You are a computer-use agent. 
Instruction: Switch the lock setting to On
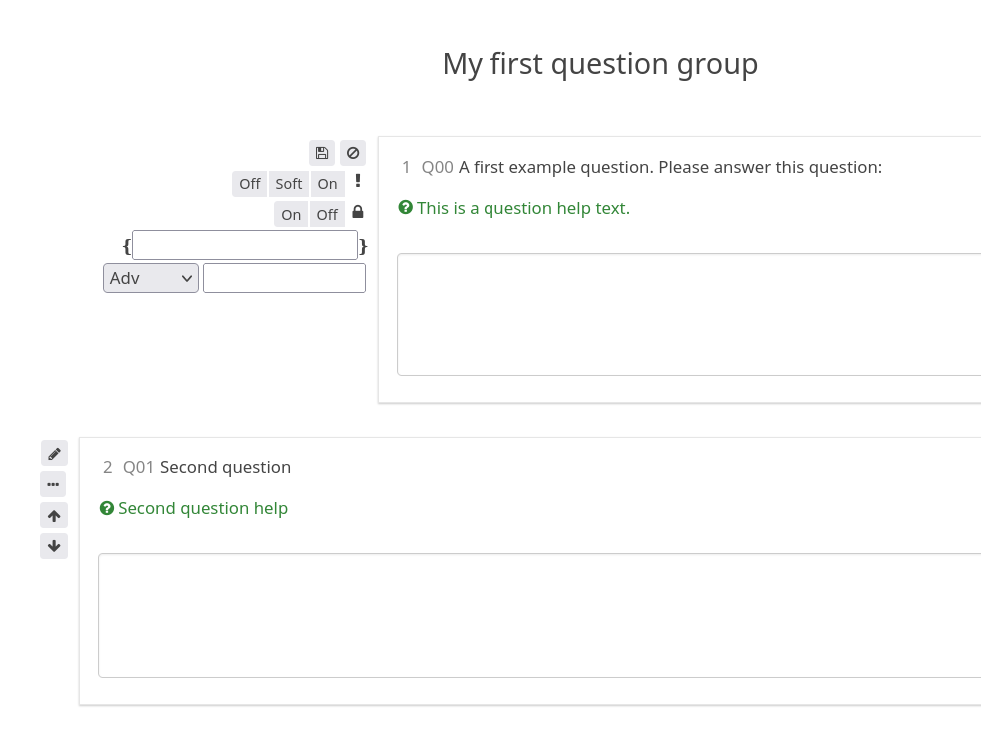[x=291, y=214]
